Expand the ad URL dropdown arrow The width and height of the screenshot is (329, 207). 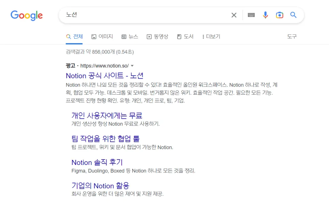coord(132,65)
